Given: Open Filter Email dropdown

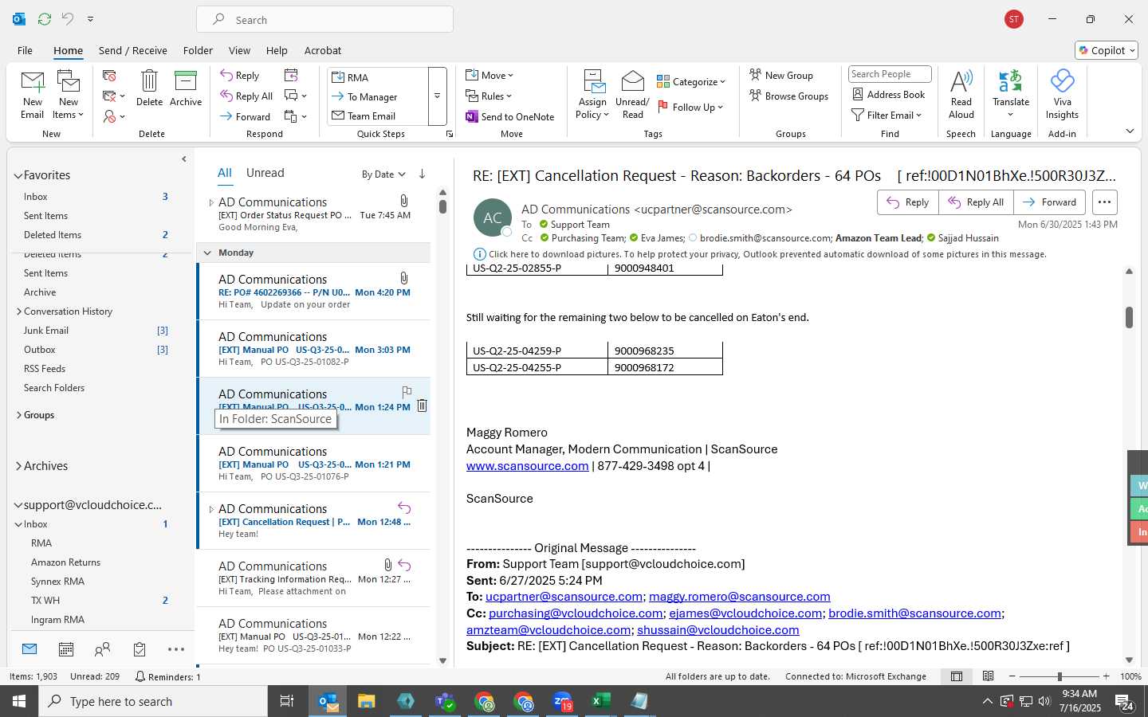Looking at the screenshot, I should 887,116.
